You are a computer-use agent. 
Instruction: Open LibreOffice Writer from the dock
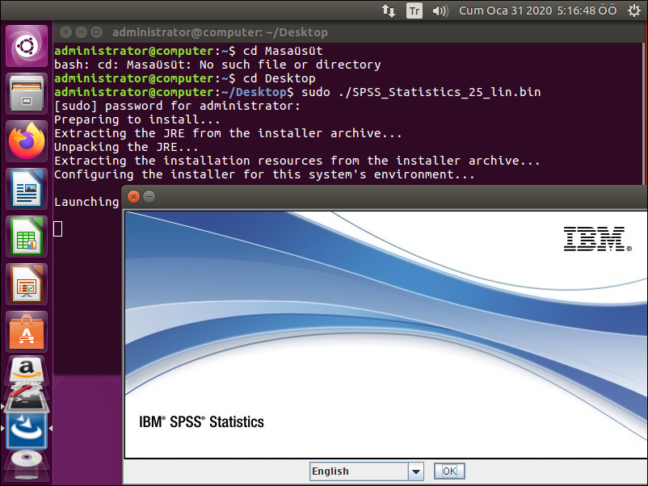coord(27,189)
